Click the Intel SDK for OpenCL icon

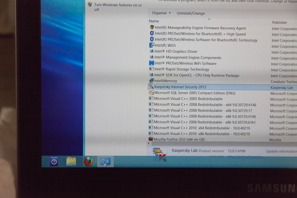click(x=151, y=75)
